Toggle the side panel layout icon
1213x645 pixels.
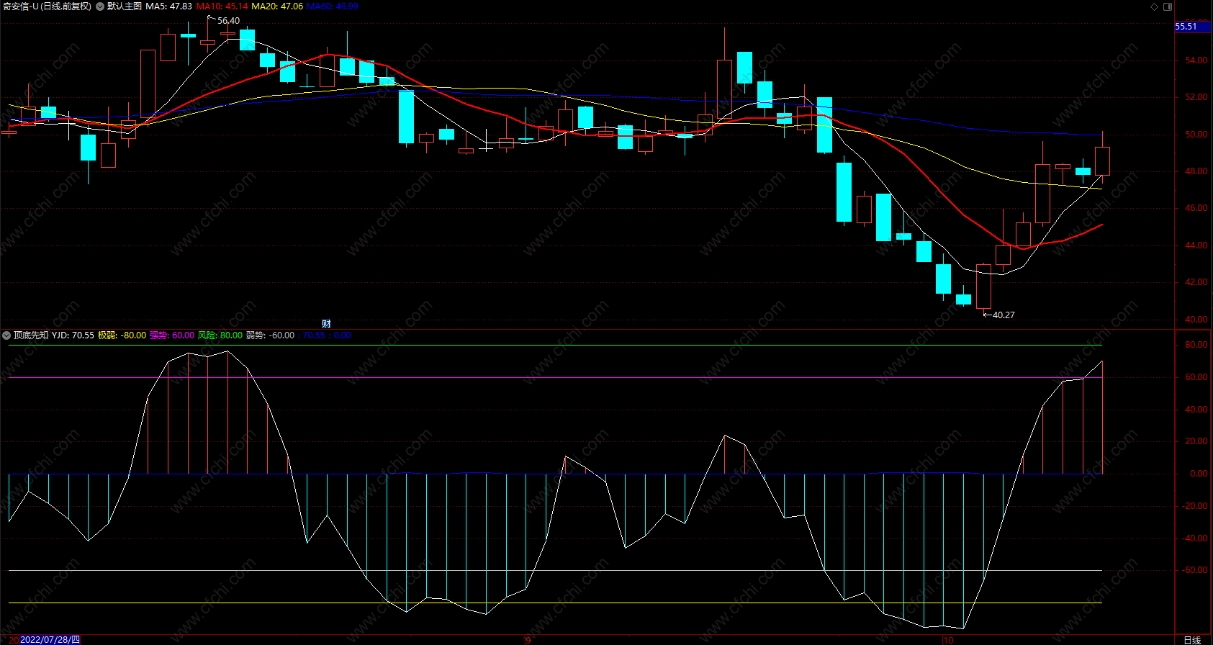coord(1168,6)
